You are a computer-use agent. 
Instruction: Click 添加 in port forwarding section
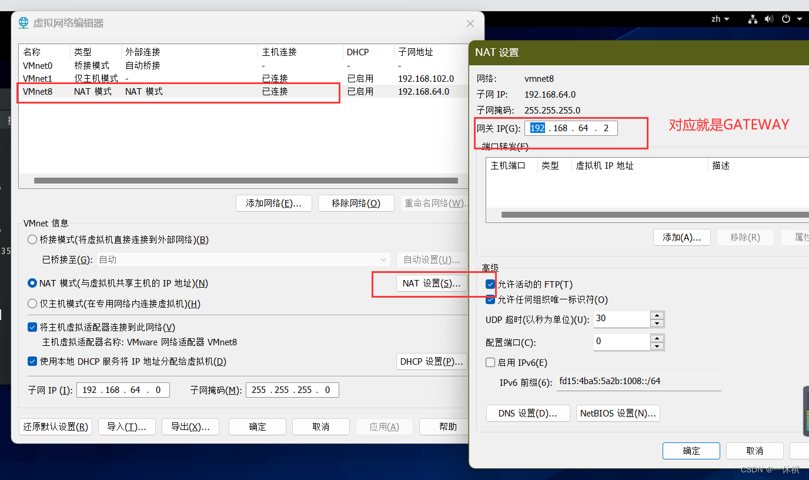[x=682, y=237]
